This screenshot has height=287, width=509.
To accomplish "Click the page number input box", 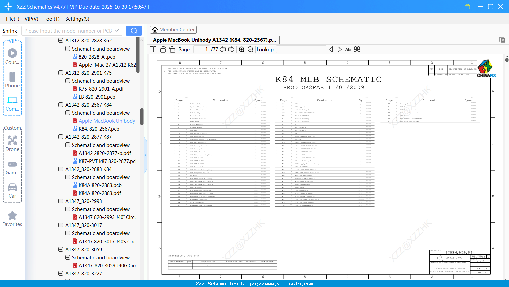I will coord(202,49).
